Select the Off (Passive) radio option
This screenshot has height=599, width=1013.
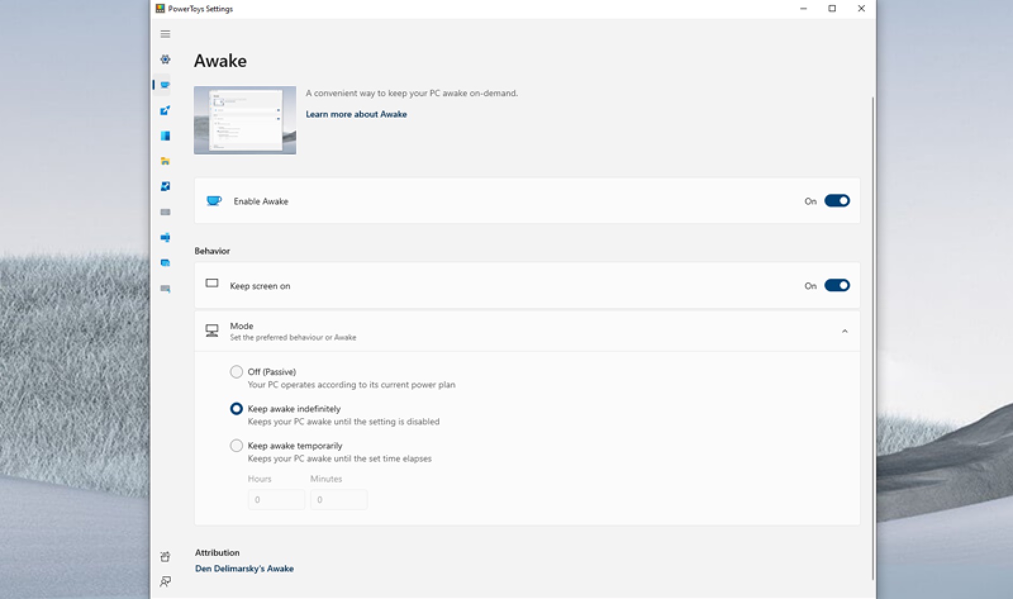236,372
